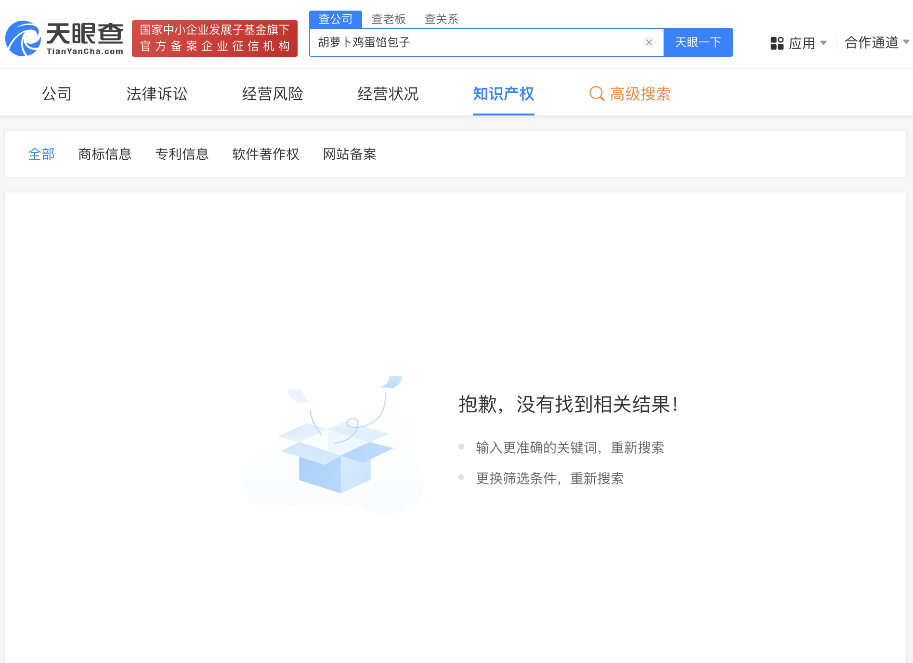Switch to the 查老板 search tab
The height and width of the screenshot is (663, 913).
point(389,19)
